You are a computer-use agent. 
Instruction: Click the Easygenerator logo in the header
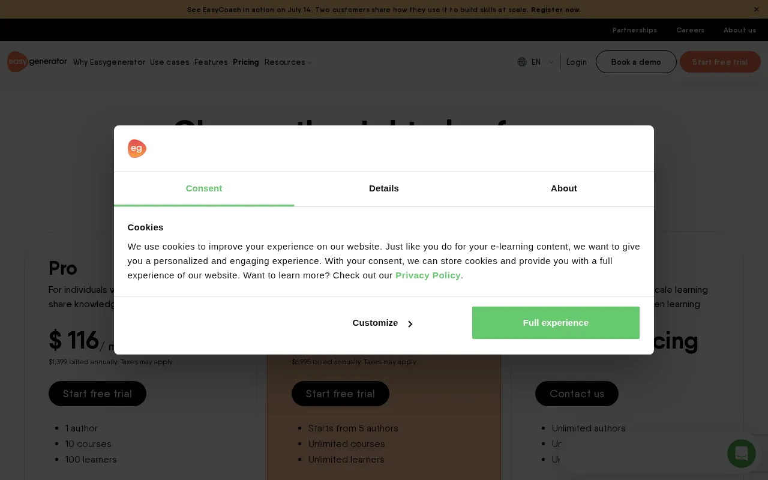(37, 62)
